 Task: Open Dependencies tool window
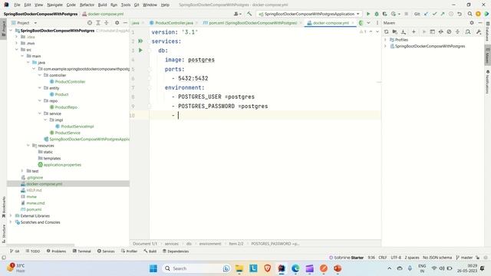(176, 251)
